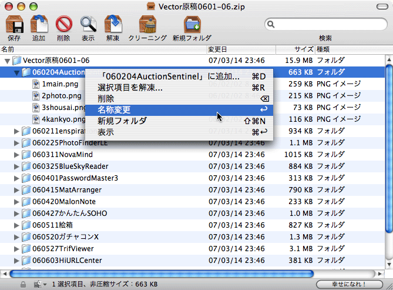Select the 060427かんたんSOHO row name

[x=70, y=214]
